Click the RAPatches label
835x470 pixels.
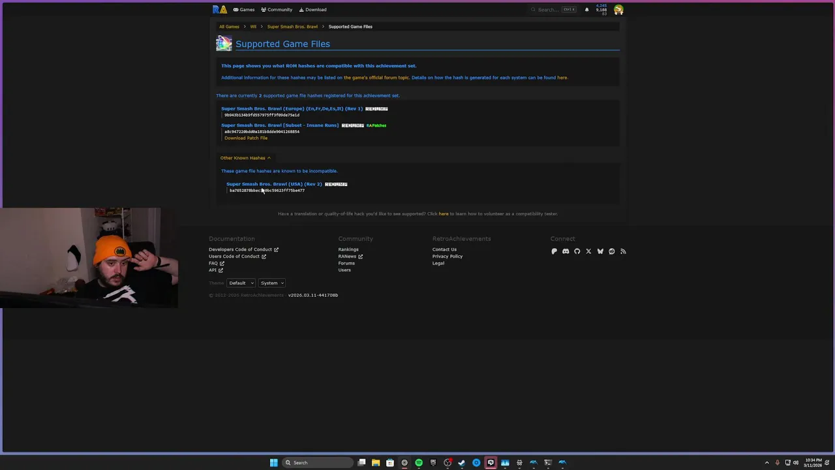point(376,125)
